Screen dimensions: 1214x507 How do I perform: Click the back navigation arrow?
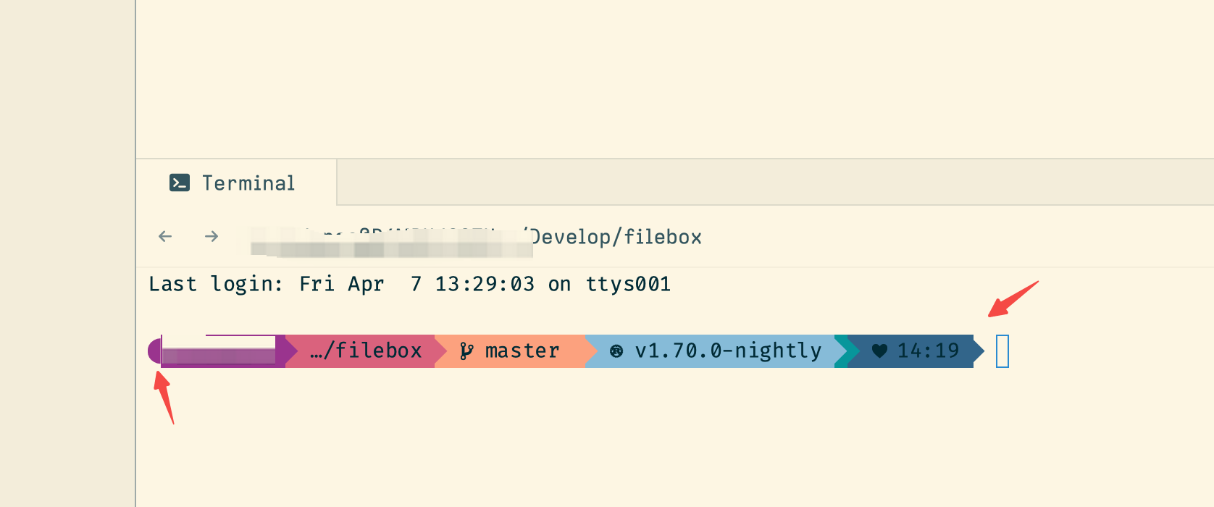click(164, 236)
